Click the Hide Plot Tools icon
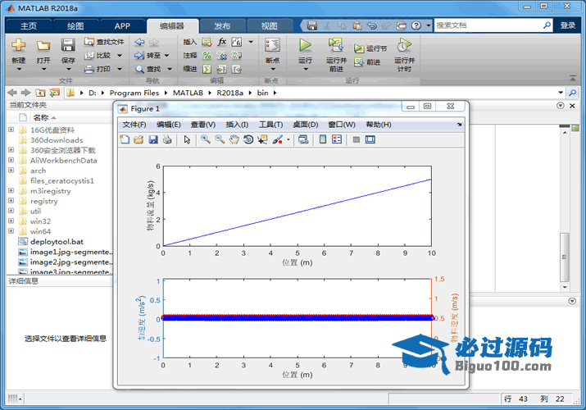Viewport: 586px width, 410px height. click(x=357, y=139)
